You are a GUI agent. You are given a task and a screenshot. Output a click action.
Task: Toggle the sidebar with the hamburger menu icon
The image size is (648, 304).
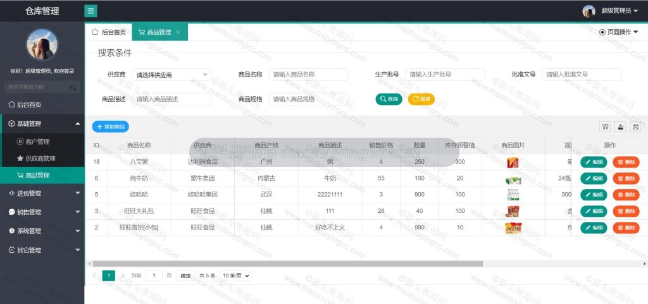click(x=91, y=11)
